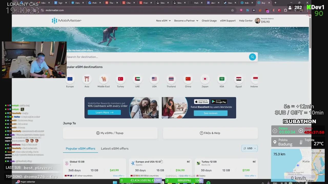Click the $7.99 price
The image size is (328, 184).
(246, 170)
